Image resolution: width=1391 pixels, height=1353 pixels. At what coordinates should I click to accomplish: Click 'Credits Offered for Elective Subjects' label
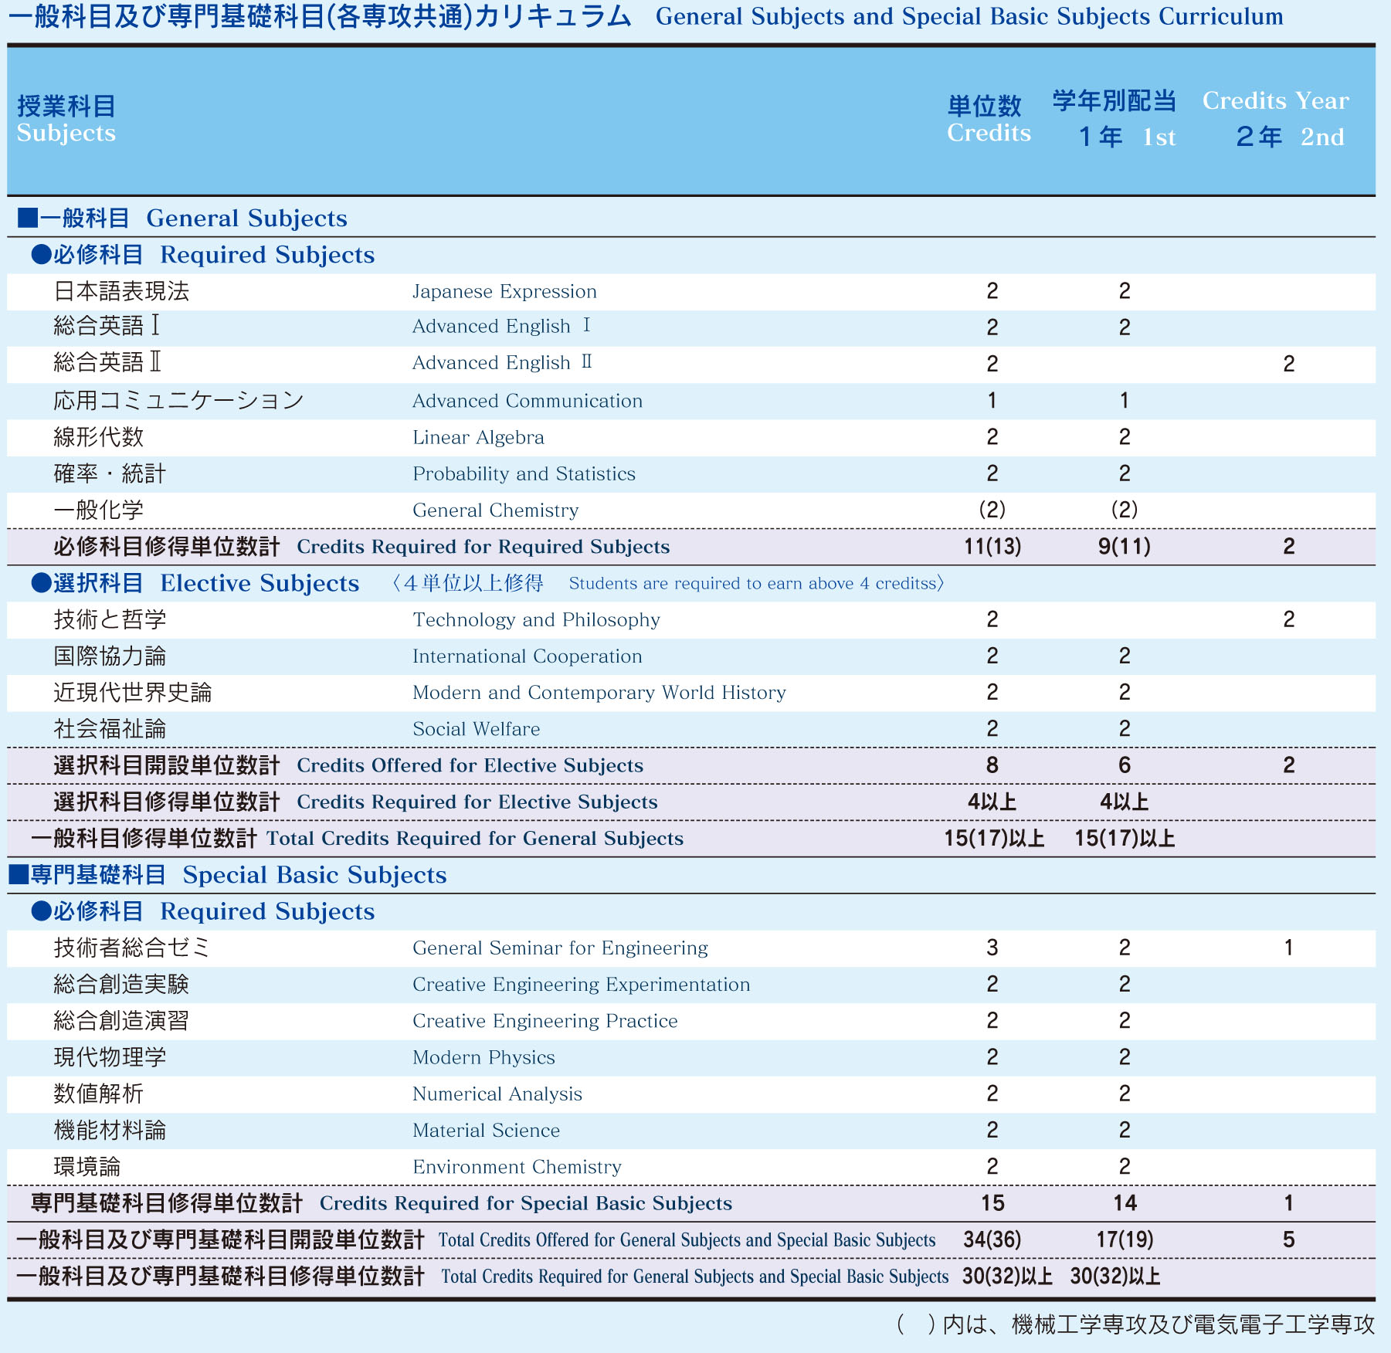coord(470,765)
